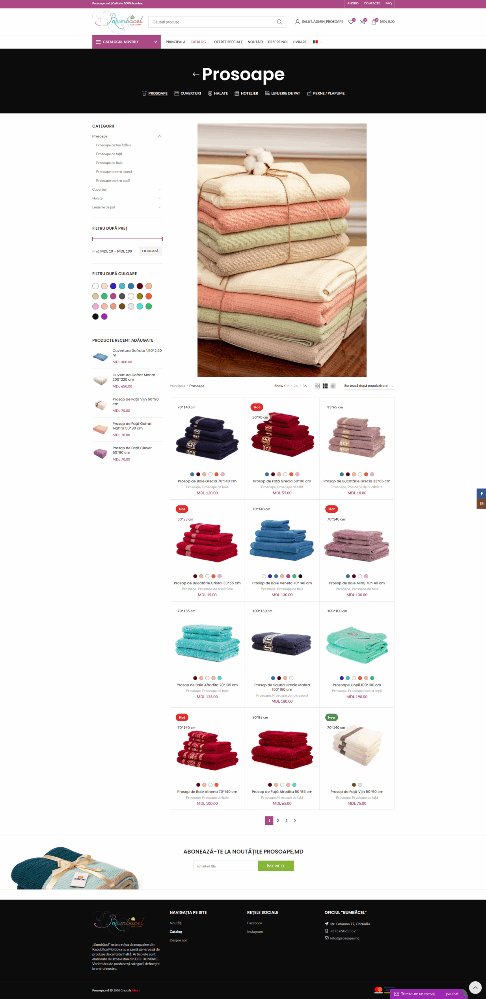Viewport: 486px width, 999px height.
Task: Click the search magnifier icon
Action: (279, 22)
